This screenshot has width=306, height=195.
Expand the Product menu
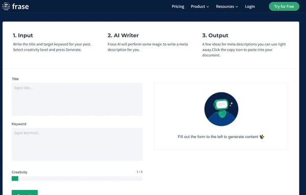[x=200, y=7]
